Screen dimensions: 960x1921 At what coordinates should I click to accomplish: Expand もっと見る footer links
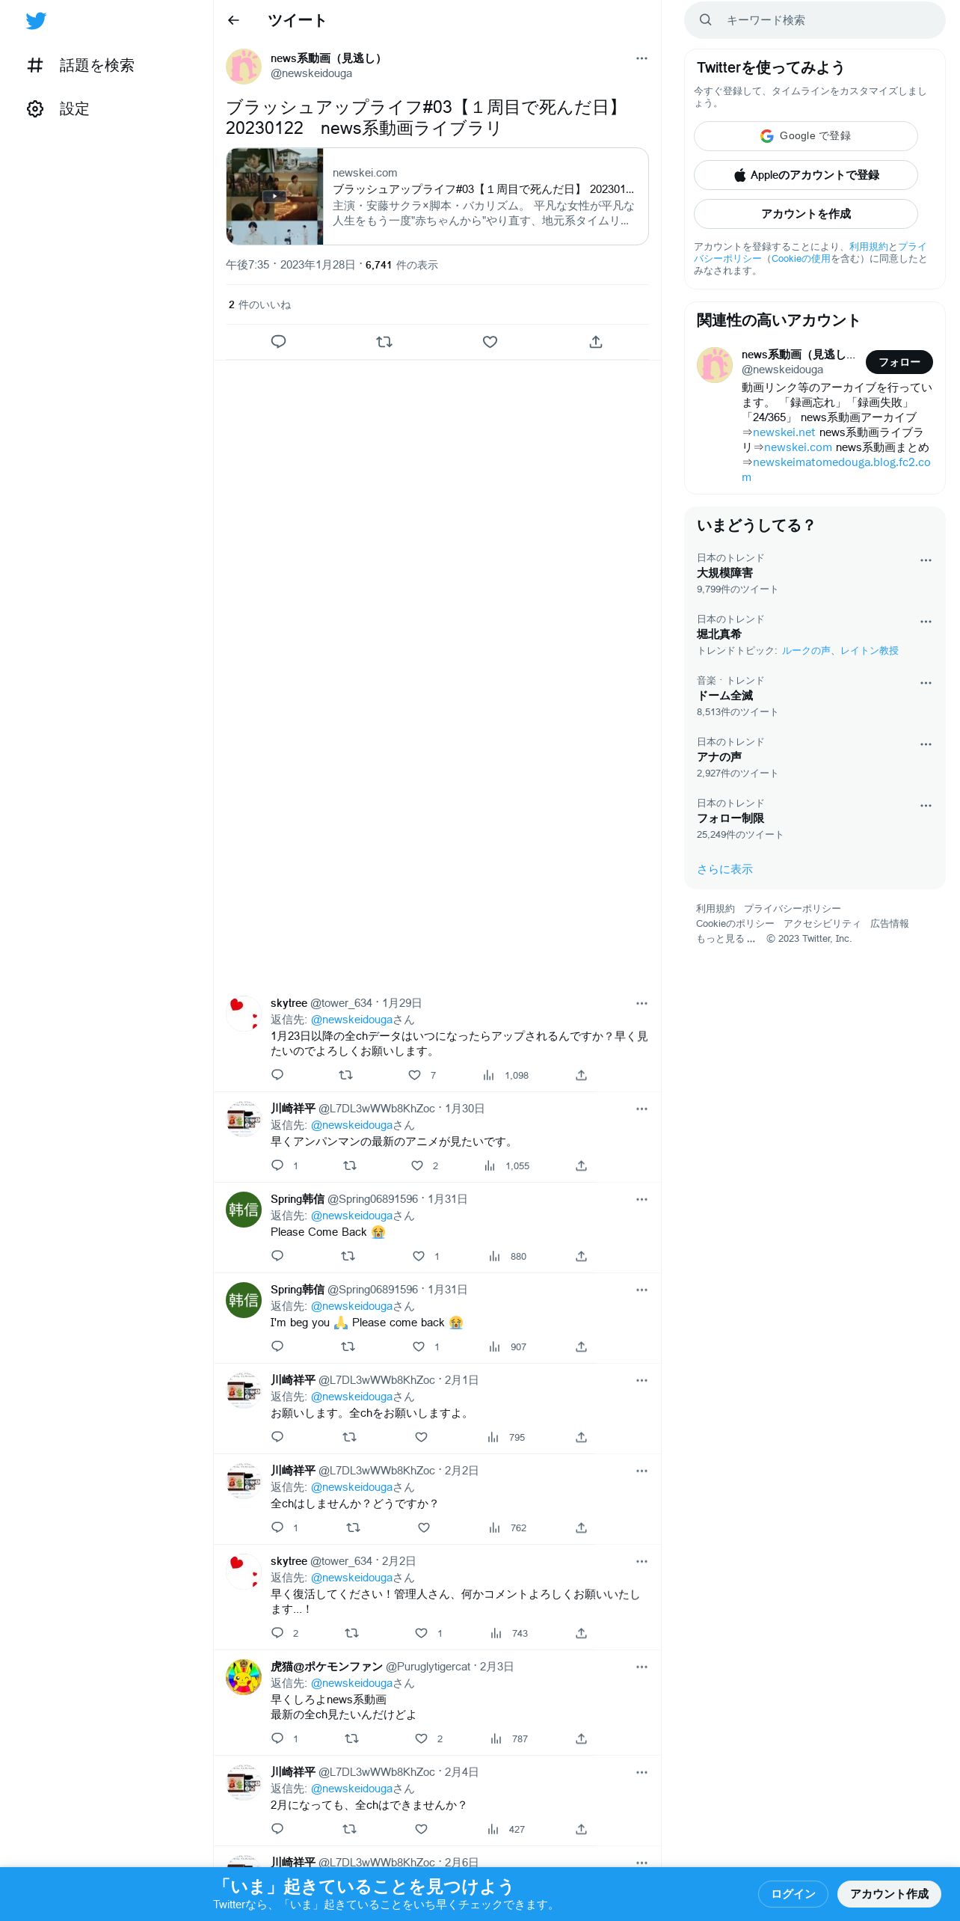click(725, 939)
